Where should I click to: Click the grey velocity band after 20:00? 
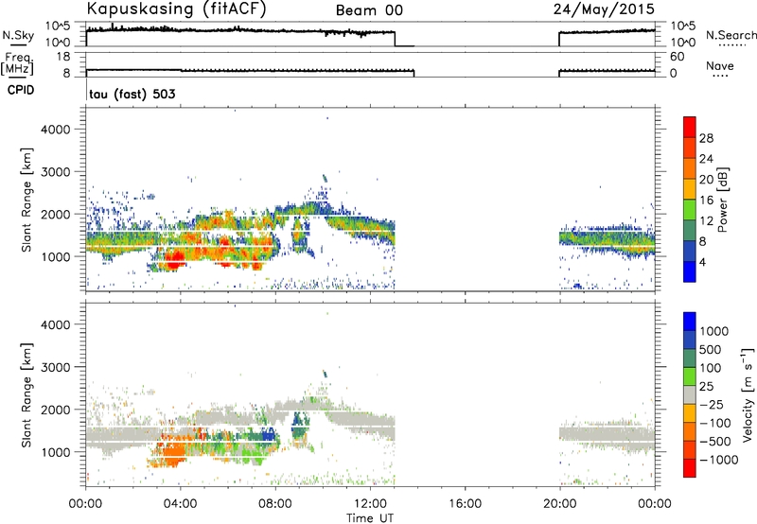(607, 437)
